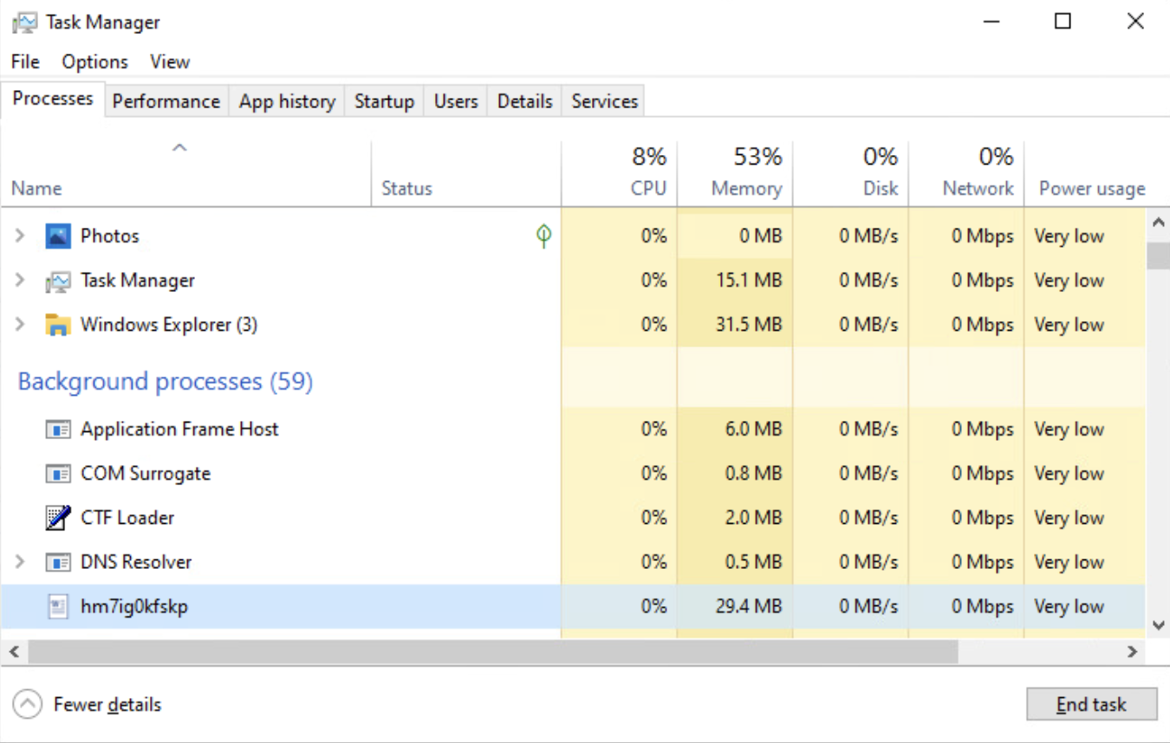Select the Application Frame Host process
The width and height of the screenshot is (1170, 743).
point(572,430)
